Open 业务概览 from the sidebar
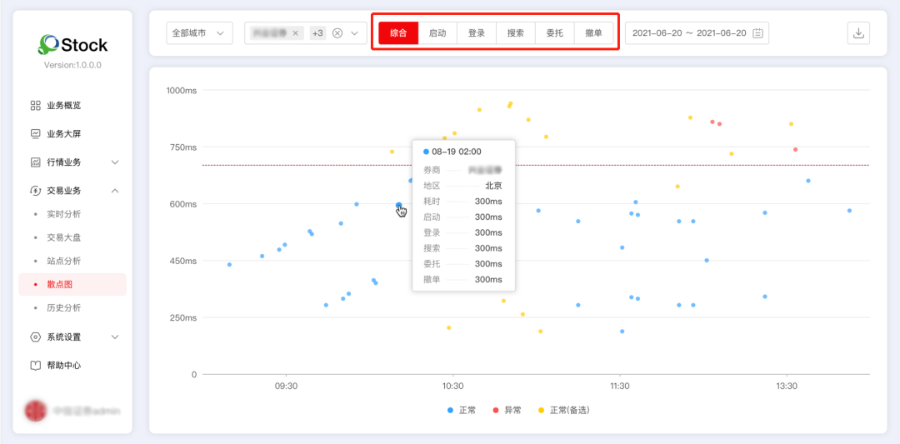The height and width of the screenshot is (444, 900). point(63,106)
